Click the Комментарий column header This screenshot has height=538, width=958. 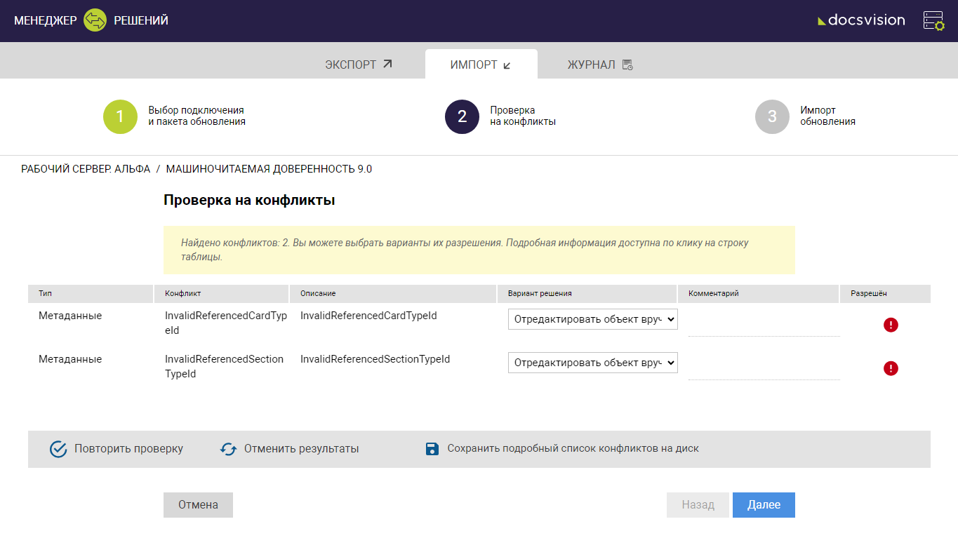tap(759, 294)
